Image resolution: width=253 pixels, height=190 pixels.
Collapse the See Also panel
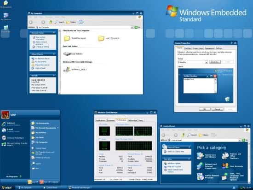(x=189, y=159)
